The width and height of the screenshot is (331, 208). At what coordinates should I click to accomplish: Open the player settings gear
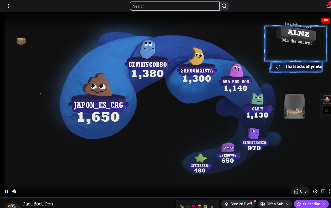click(315, 191)
